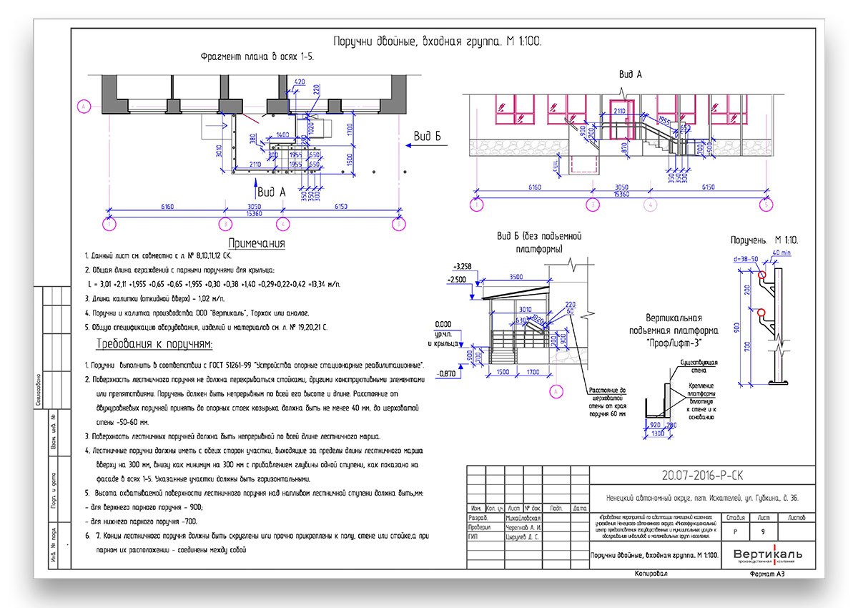Click the magenta axis circle А on plan fragment

pyautogui.click(x=83, y=106)
